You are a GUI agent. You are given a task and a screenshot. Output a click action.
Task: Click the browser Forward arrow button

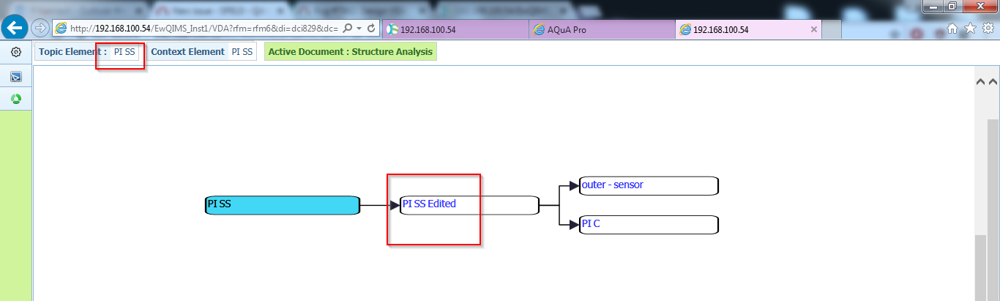(x=40, y=28)
